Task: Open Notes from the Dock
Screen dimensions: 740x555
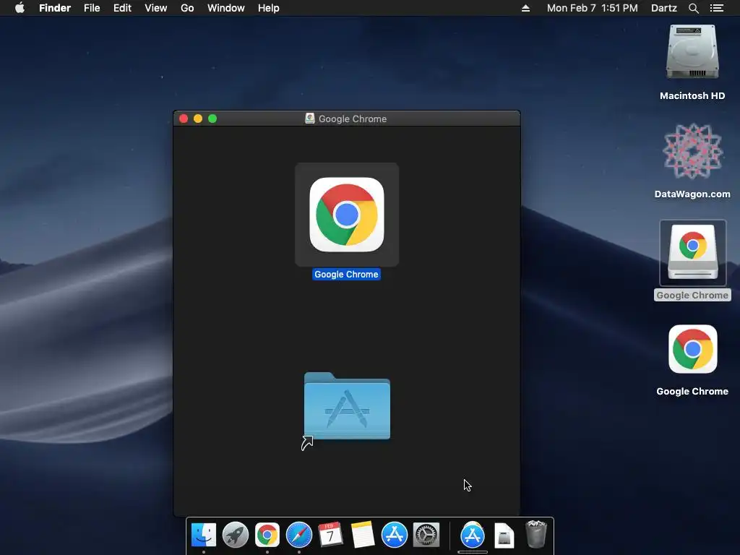Action: (x=363, y=535)
